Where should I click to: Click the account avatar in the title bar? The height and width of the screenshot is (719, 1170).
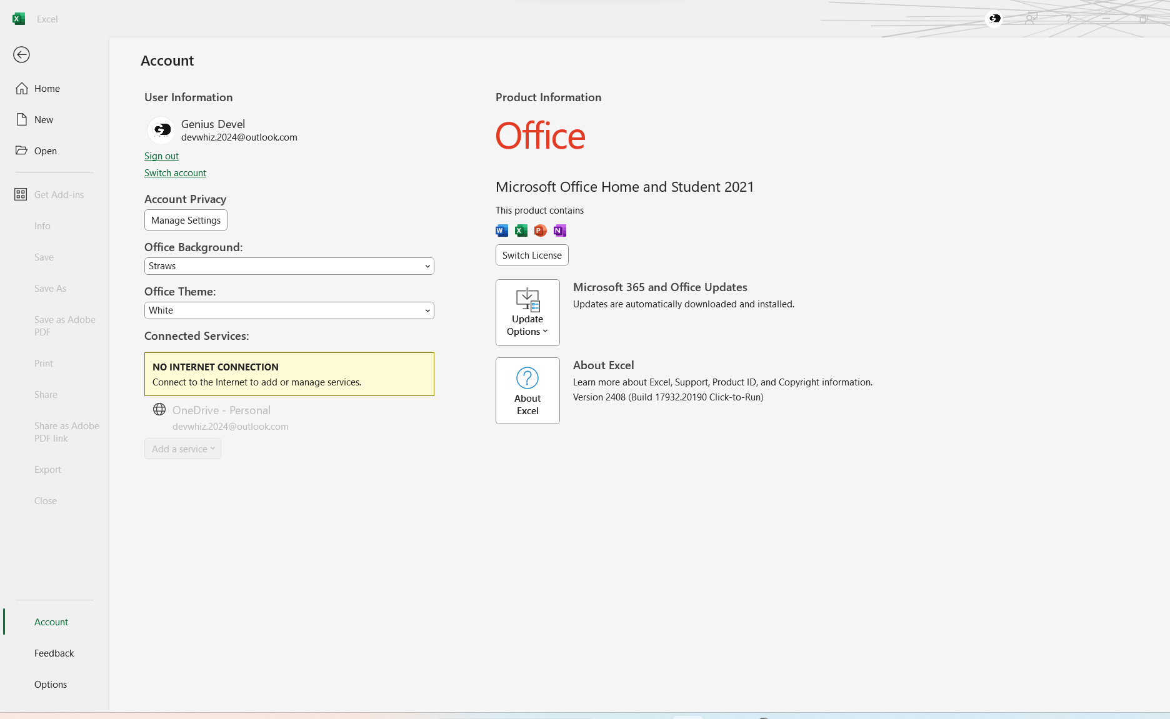[x=994, y=19]
